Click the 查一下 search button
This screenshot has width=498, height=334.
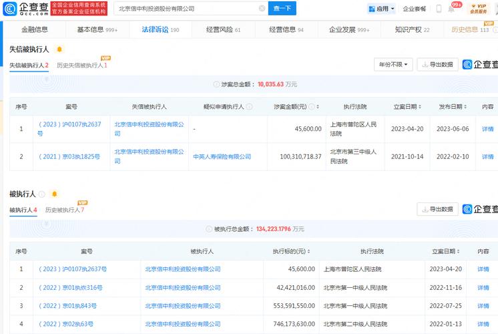tap(282, 8)
